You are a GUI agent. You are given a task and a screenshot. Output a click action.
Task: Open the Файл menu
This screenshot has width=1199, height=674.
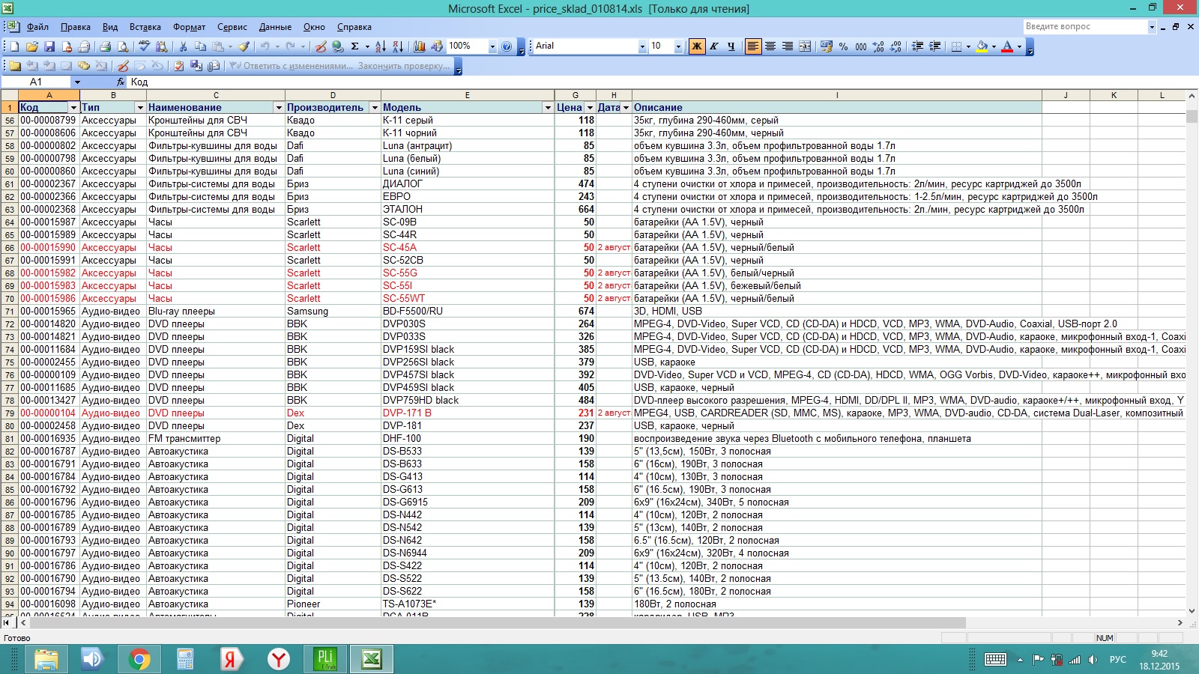(x=37, y=27)
